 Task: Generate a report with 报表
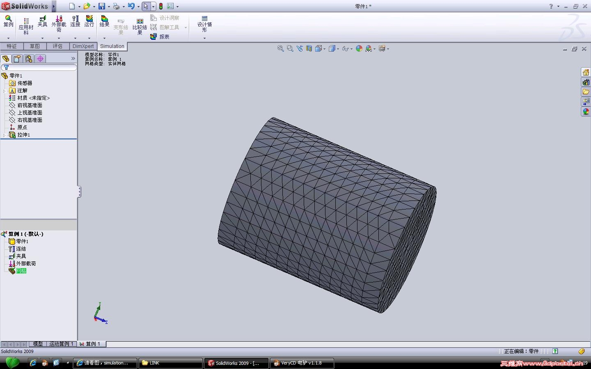click(x=160, y=36)
